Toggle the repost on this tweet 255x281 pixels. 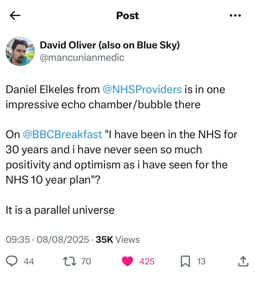[70, 261]
